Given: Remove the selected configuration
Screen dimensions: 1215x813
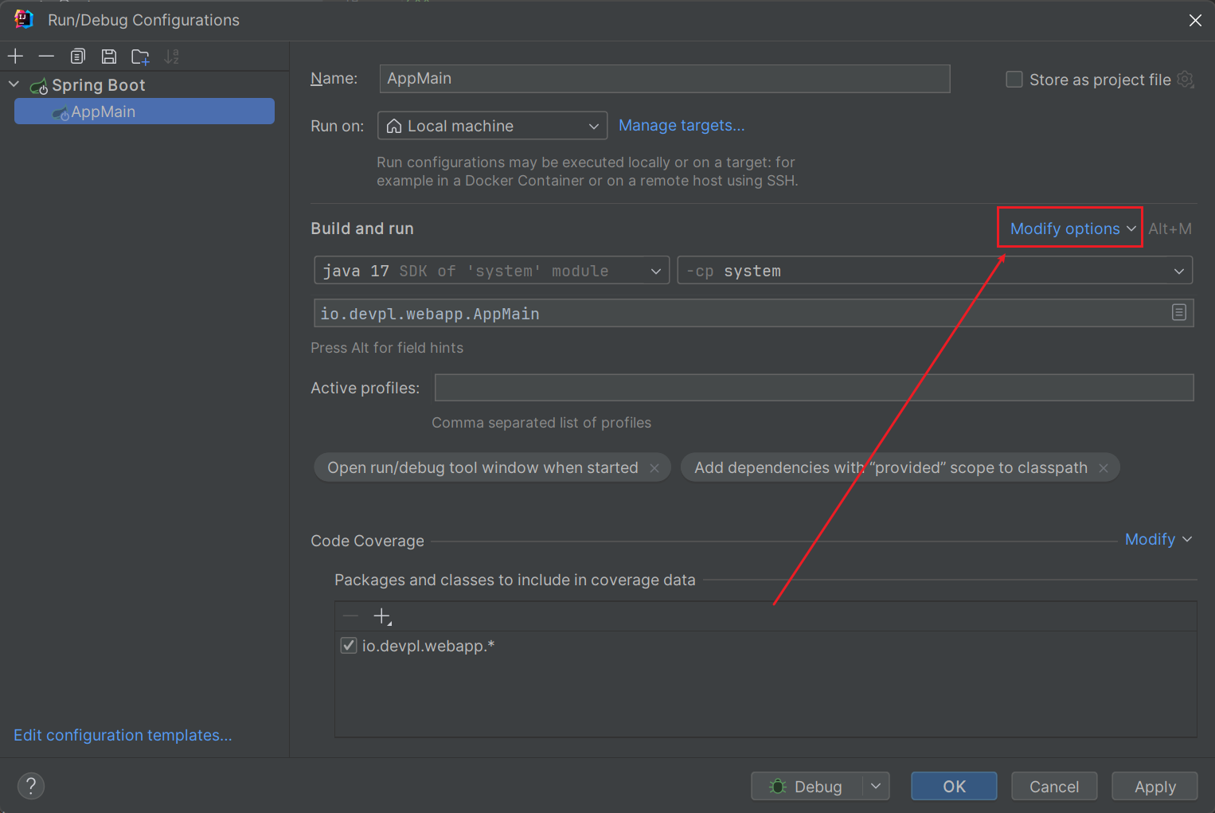Looking at the screenshot, I should click(46, 56).
